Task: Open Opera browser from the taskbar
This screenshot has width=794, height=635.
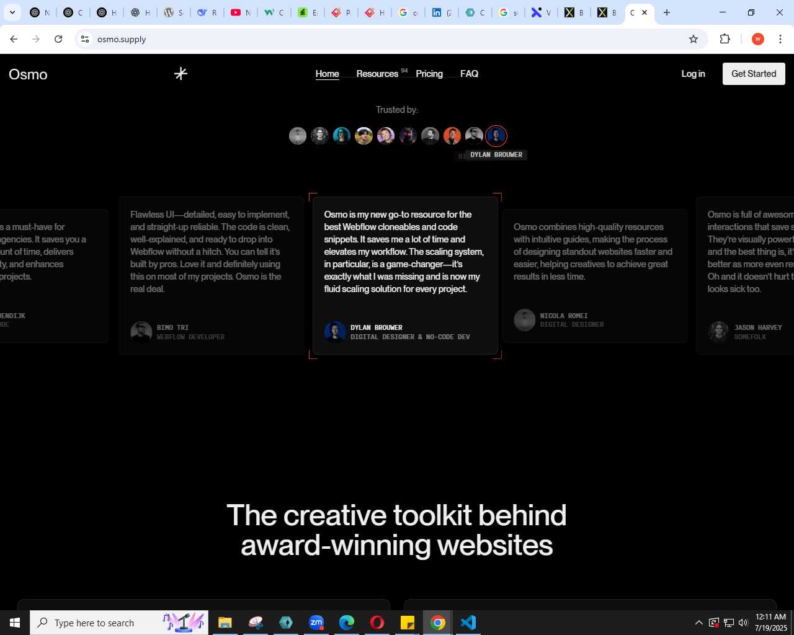Action: (377, 623)
